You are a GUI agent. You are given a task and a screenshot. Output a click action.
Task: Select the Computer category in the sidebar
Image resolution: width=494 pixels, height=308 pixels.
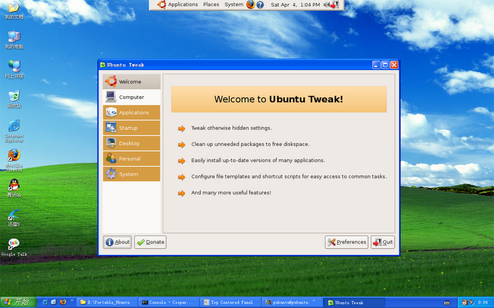click(x=132, y=97)
